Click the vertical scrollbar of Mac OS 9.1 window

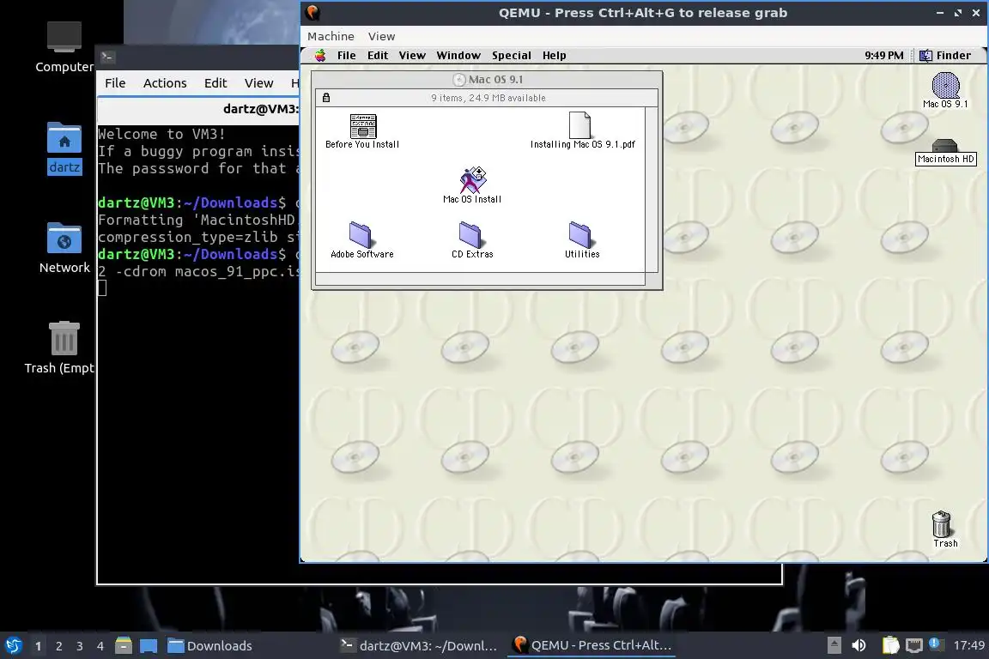(x=652, y=189)
